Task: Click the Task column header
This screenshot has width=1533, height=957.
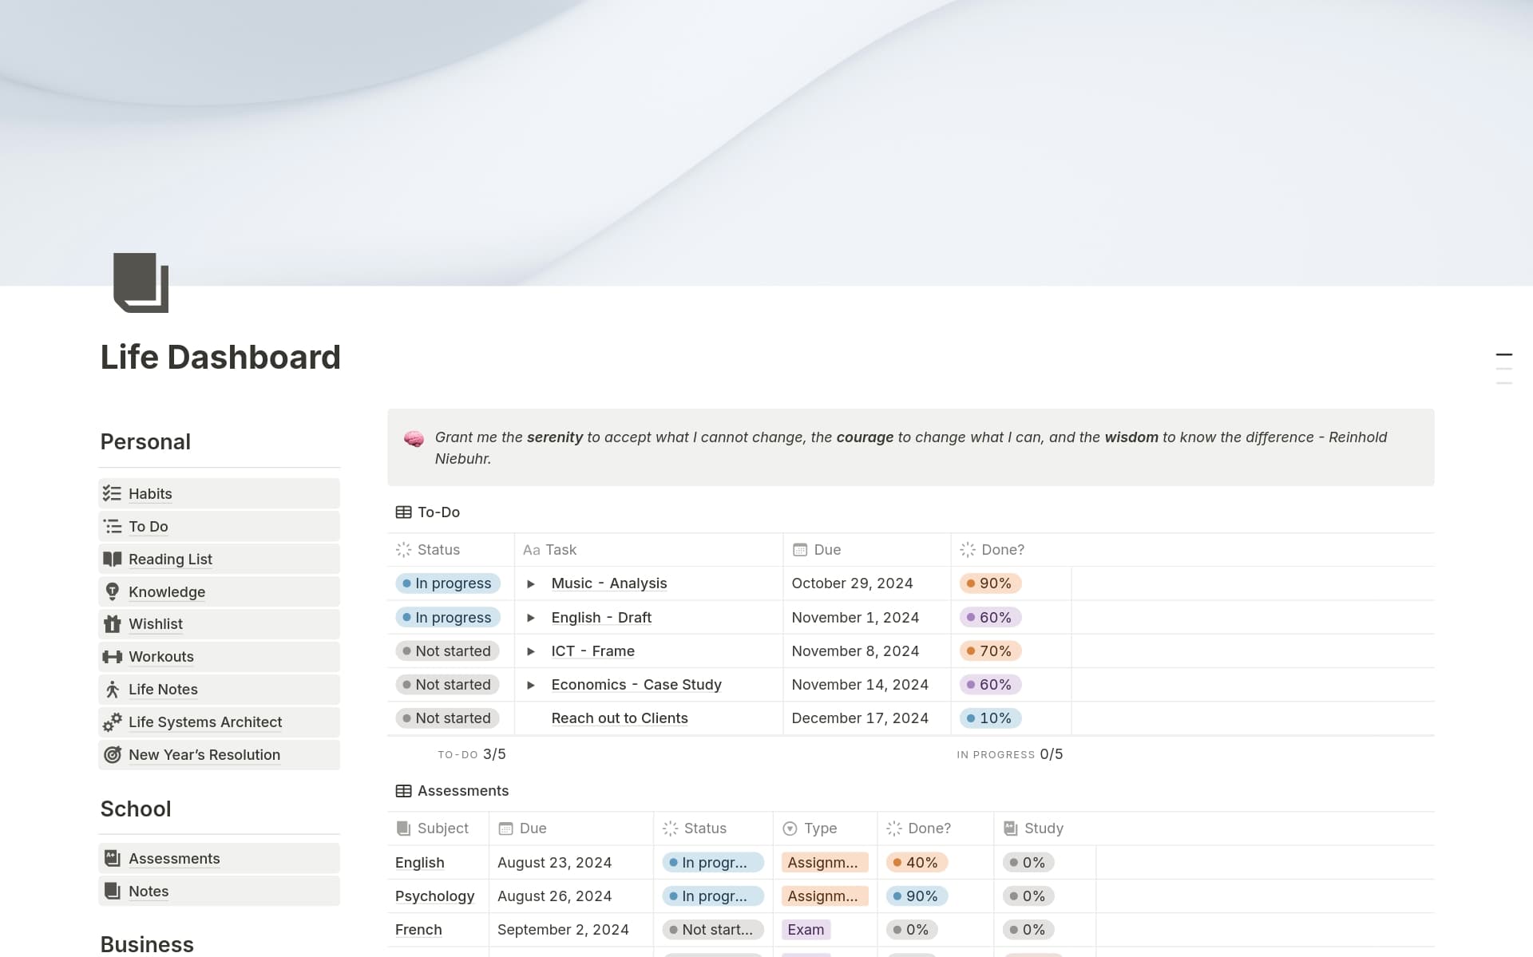Action: point(648,550)
